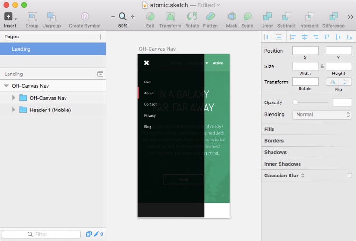Screen dimensions: 356x241
Task: Click the layer Filter search field
Action: point(41,234)
